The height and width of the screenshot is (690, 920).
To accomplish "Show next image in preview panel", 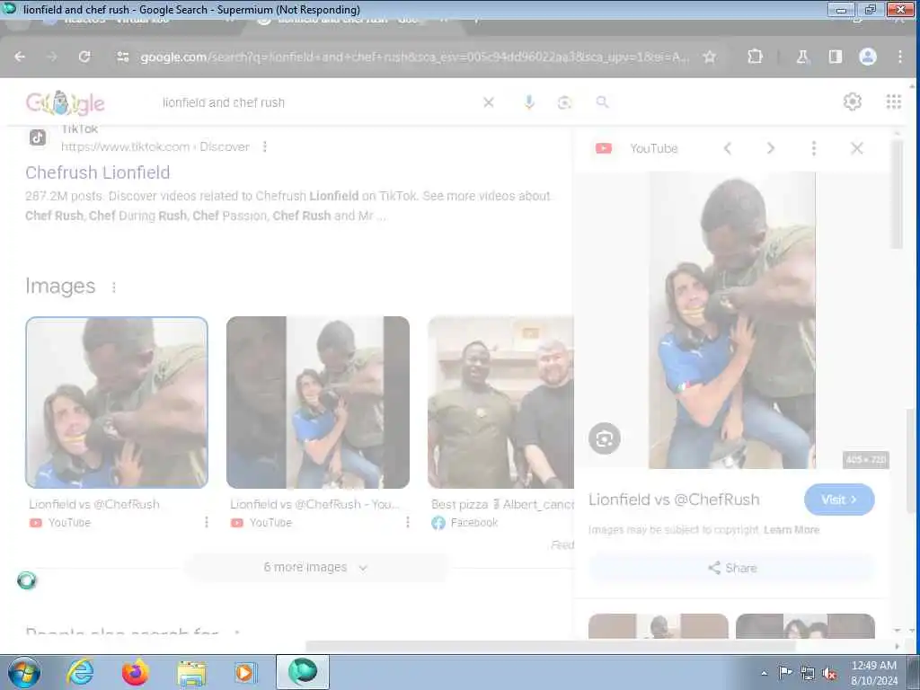I will (770, 148).
